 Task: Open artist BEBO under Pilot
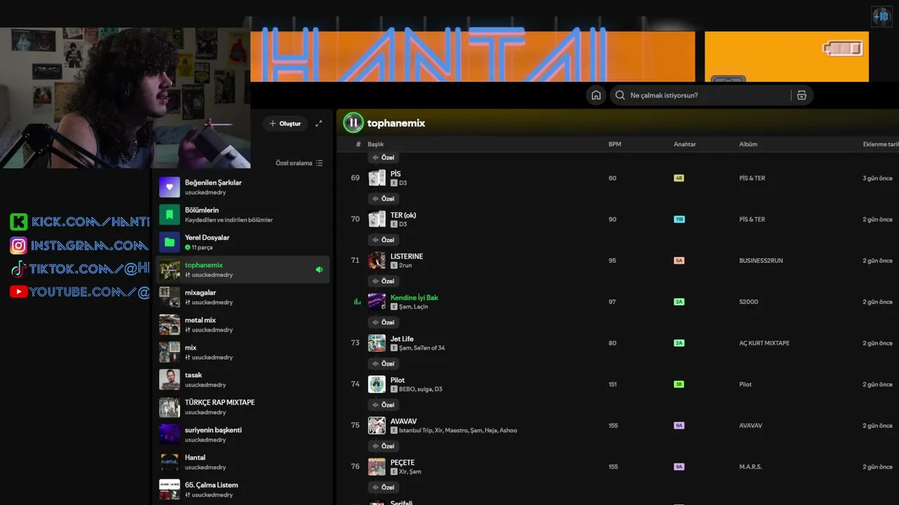[407, 389]
